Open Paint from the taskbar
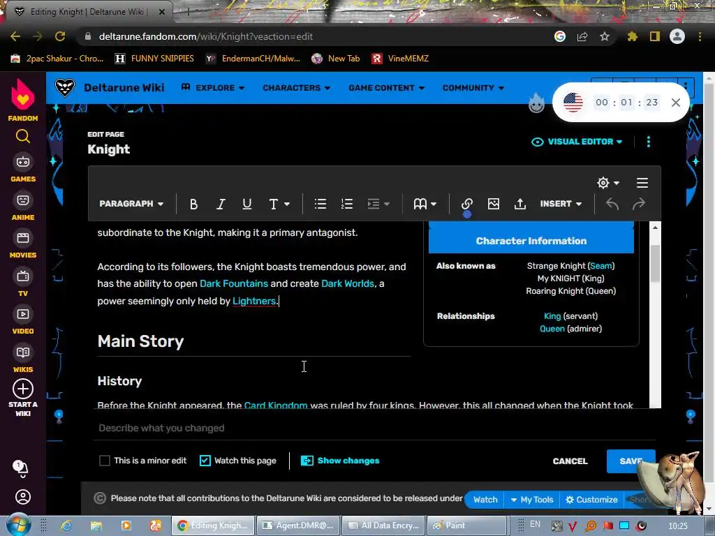The width and height of the screenshot is (715, 536). [466, 526]
